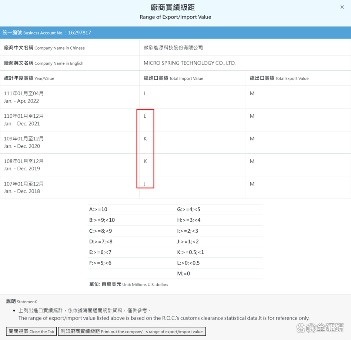Viewport: 351px width, 340px height.
Task: Click the import value J for 2018
Action: pos(145,184)
